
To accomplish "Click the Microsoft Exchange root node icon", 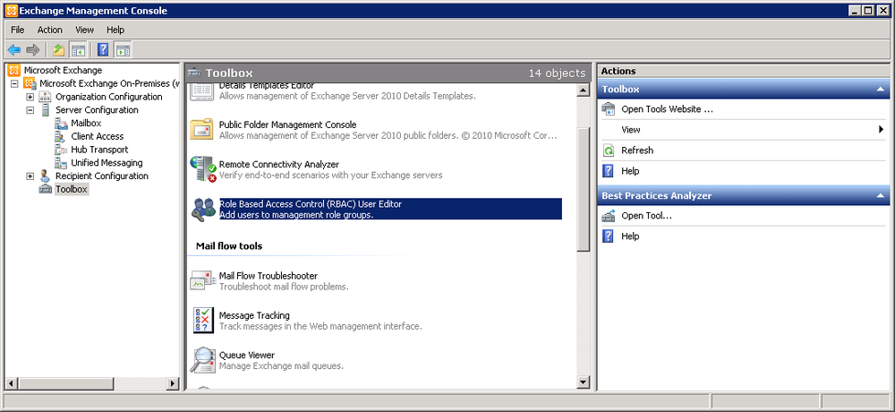I will [13, 70].
